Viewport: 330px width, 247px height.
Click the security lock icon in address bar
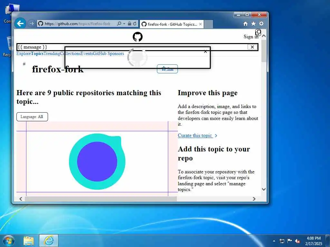pyautogui.click(x=130, y=23)
